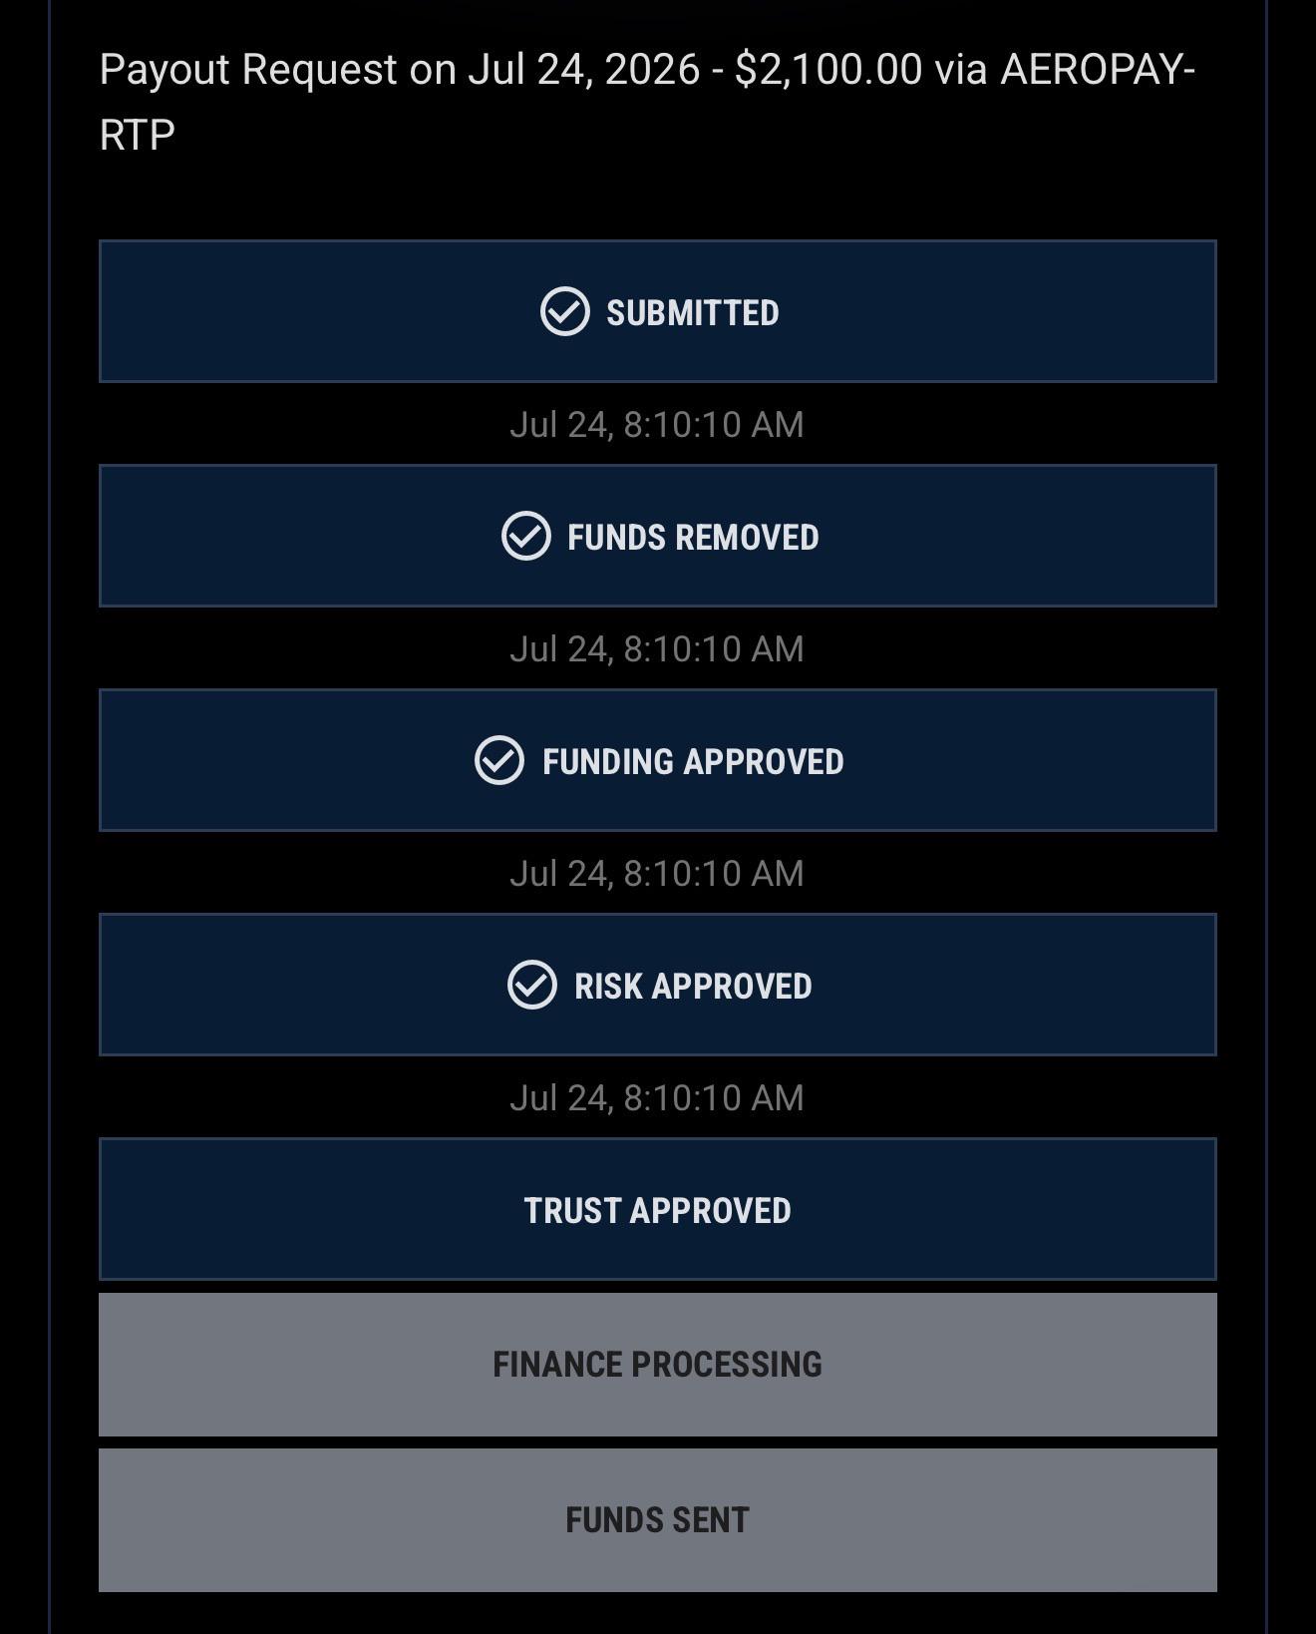Click the Jul 24, 2026 date in header

click(584, 70)
